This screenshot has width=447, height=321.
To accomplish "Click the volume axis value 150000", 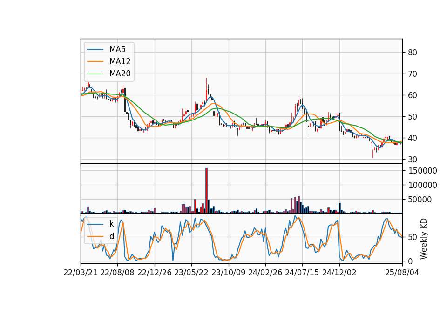I will click(423, 171).
